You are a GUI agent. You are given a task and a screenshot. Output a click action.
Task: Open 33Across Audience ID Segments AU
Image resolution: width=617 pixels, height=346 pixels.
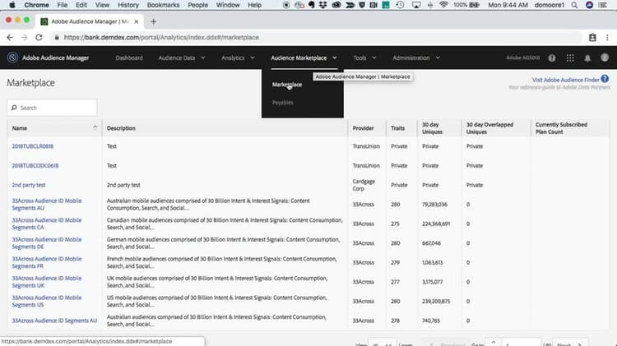click(x=54, y=321)
